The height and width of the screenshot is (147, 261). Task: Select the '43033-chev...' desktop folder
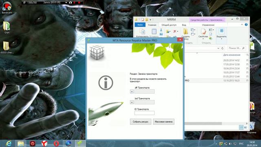(x=7, y=48)
